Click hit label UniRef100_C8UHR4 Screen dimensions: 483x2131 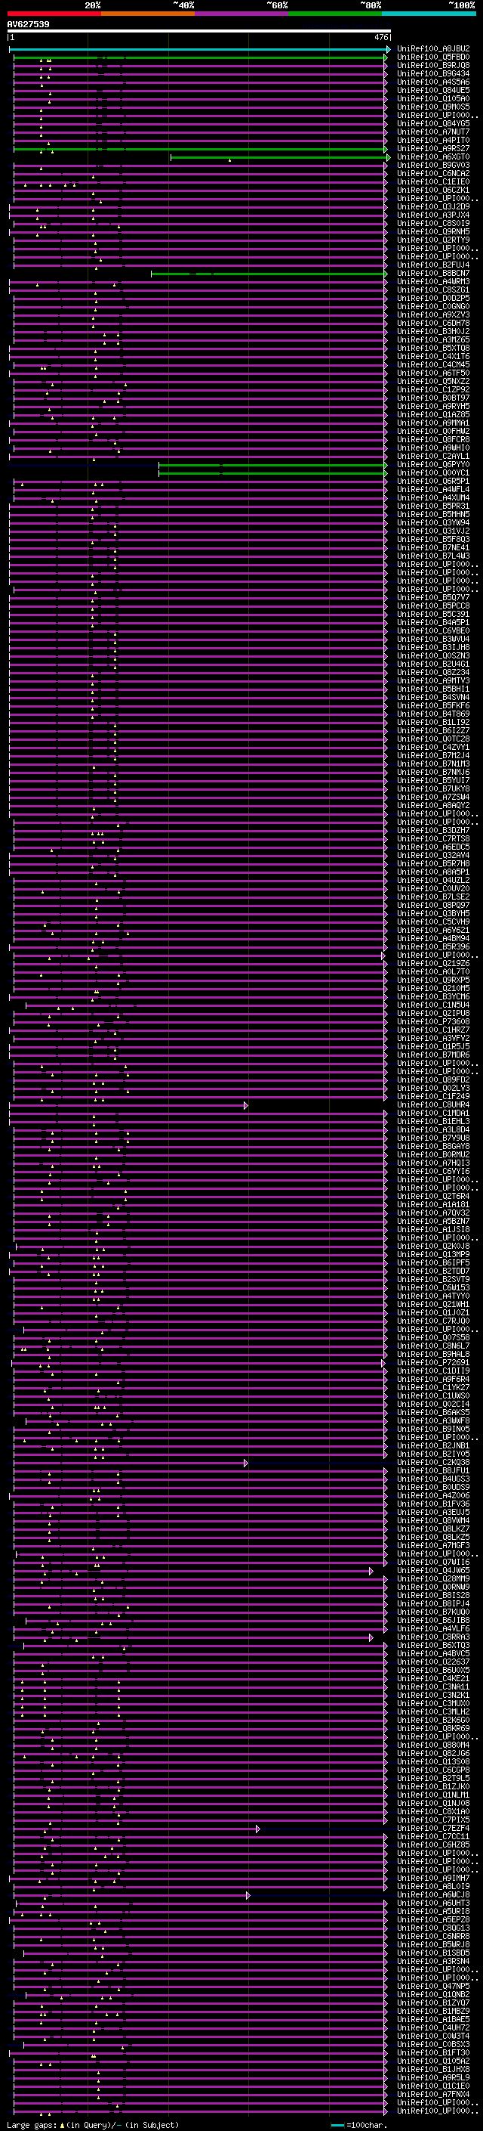(432, 1105)
